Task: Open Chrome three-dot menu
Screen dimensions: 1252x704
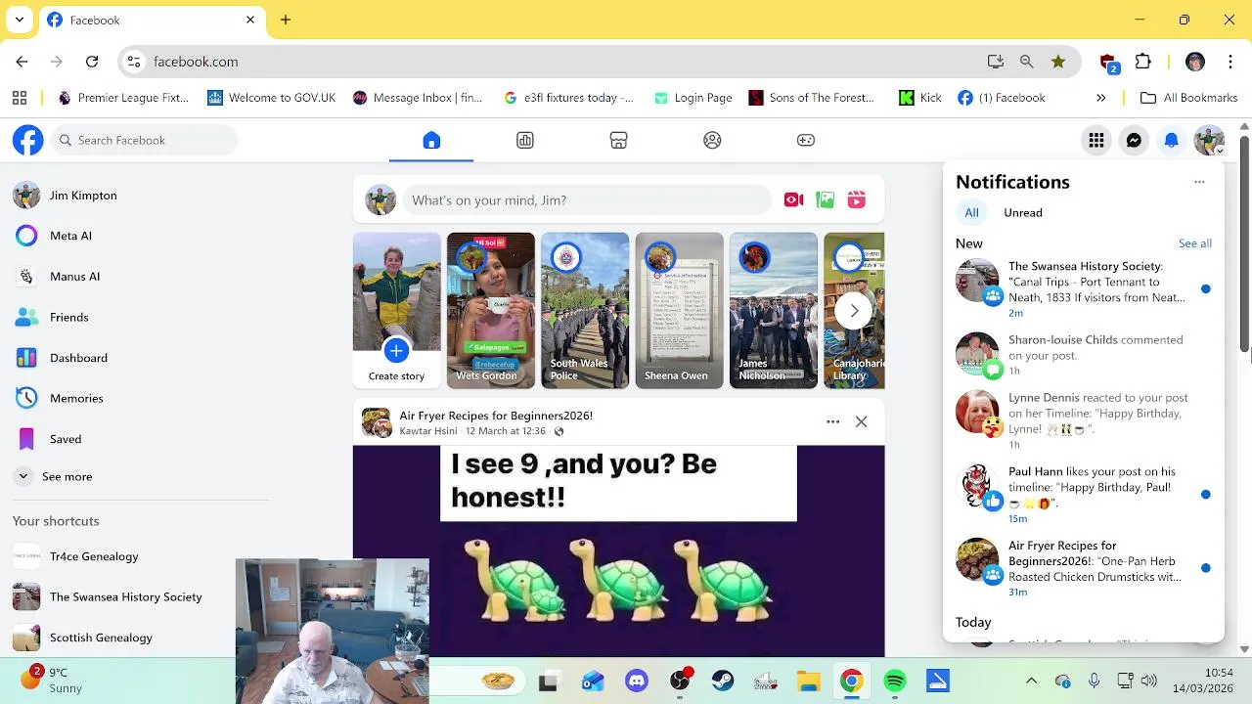Action: pyautogui.click(x=1230, y=62)
